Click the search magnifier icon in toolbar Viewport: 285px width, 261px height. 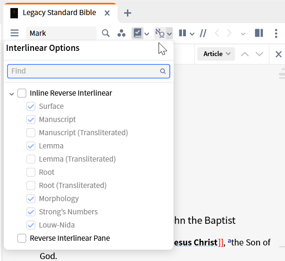106,33
